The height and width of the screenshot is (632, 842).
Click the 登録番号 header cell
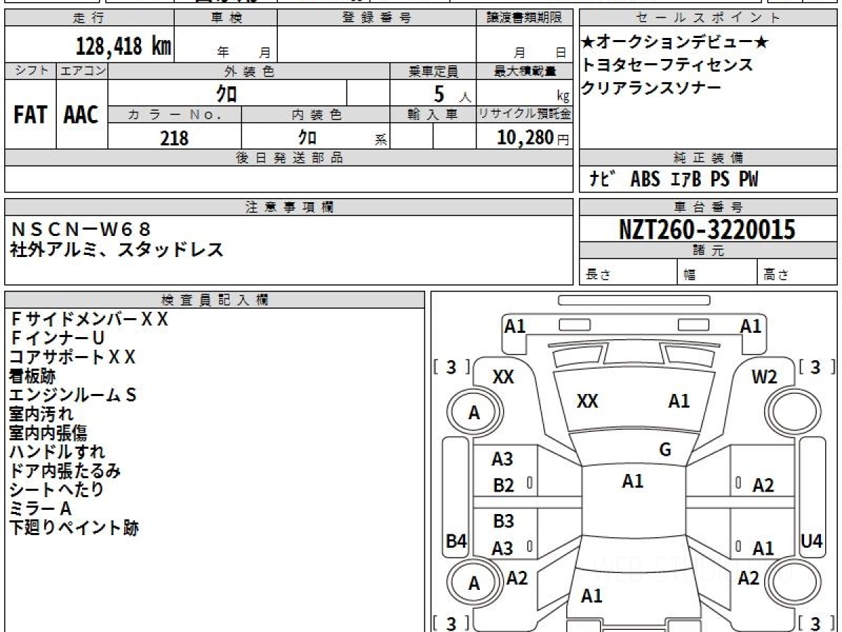pos(377,18)
